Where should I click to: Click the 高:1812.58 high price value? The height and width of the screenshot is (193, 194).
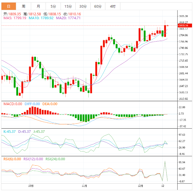[x=32, y=14]
